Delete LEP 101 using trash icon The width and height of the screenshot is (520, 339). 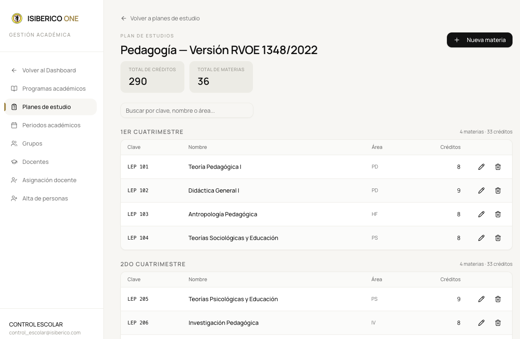(x=498, y=167)
